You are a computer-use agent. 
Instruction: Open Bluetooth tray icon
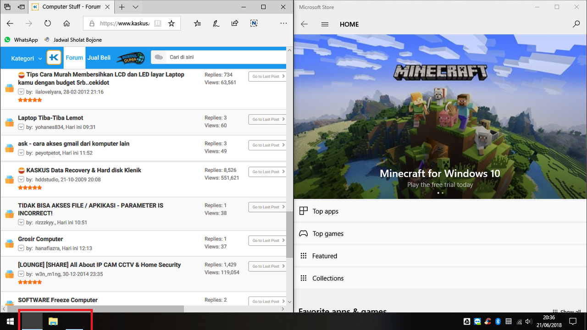coord(498,321)
